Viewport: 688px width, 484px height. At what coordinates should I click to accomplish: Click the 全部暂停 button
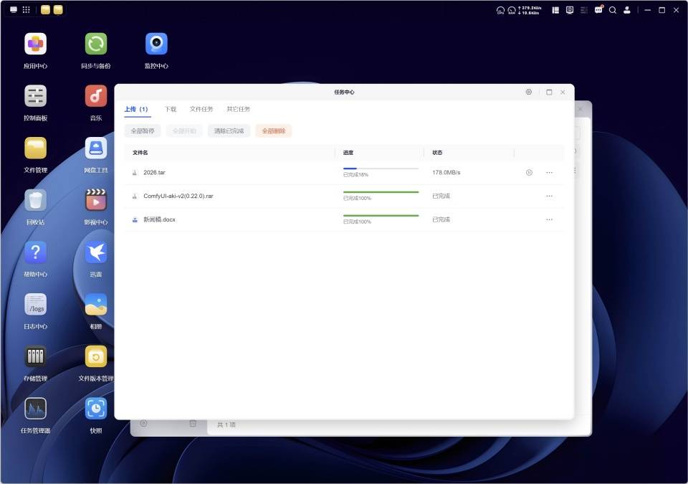click(143, 131)
